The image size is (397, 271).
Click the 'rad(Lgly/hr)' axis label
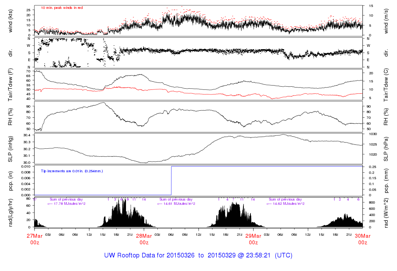(x=10, y=213)
